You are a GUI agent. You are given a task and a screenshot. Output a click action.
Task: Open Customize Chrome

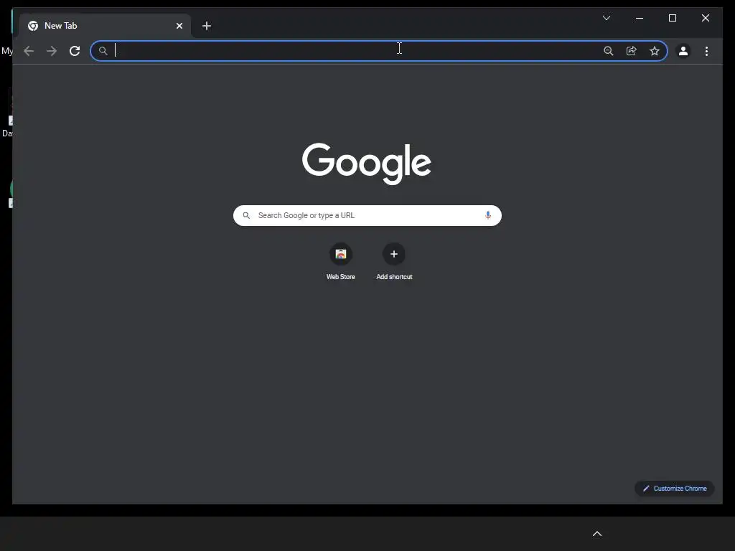tap(675, 488)
